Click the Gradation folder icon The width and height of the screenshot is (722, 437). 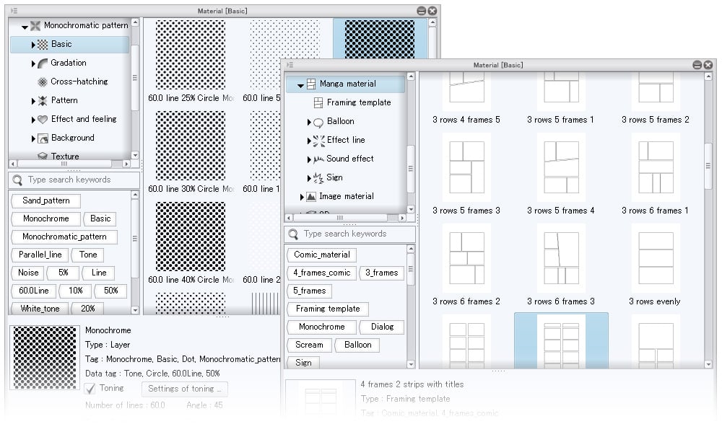click(43, 63)
